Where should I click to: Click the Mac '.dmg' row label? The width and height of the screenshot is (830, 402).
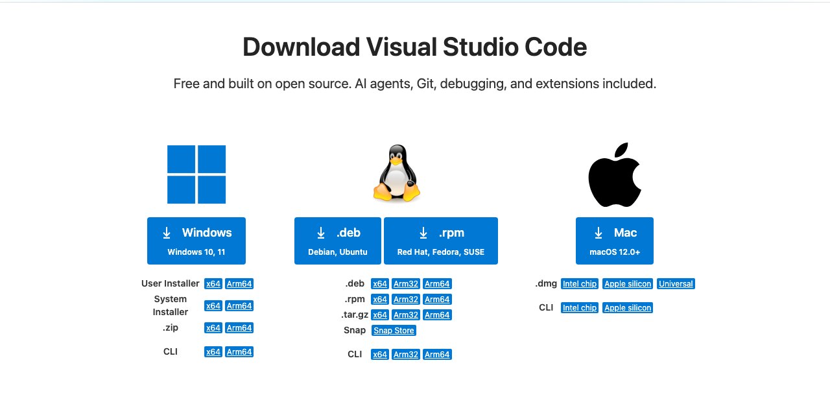pyautogui.click(x=546, y=283)
